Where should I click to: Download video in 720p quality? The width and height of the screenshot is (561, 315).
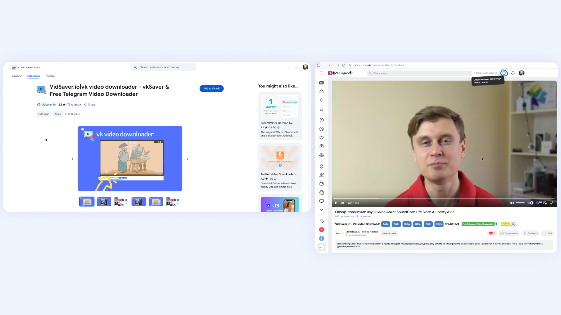coord(428,224)
